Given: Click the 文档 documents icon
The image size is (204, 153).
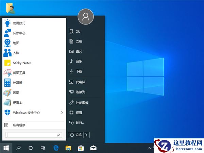Looking at the screenshot, I should 71,41.
